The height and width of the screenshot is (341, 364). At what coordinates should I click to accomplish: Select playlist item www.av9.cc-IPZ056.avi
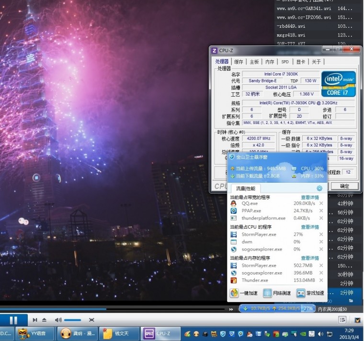tap(304, 17)
